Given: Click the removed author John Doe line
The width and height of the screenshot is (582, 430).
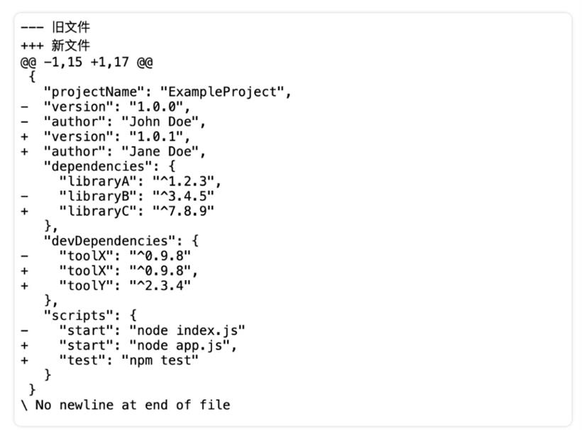Looking at the screenshot, I should point(113,122).
